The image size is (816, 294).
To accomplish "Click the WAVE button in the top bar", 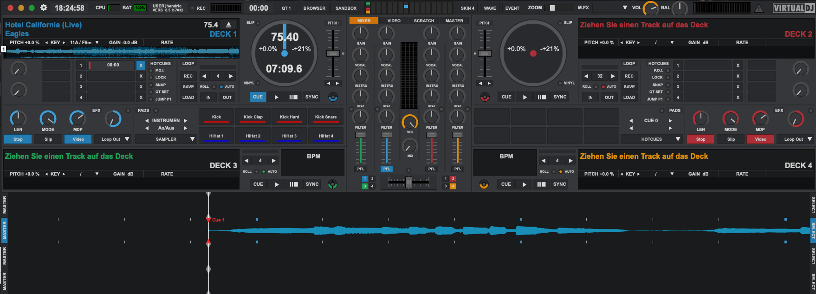I will point(490,8).
